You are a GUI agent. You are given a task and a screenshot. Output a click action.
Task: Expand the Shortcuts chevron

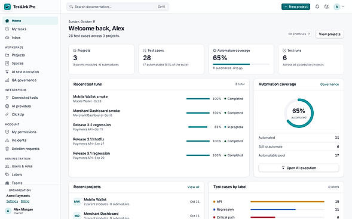309,34
